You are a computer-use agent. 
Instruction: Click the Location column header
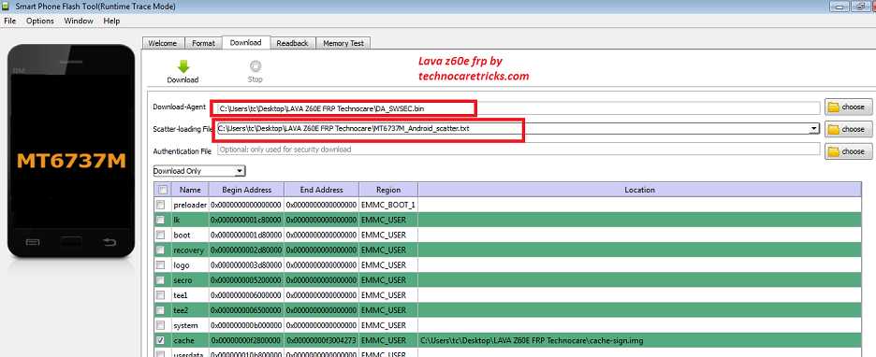tap(639, 190)
